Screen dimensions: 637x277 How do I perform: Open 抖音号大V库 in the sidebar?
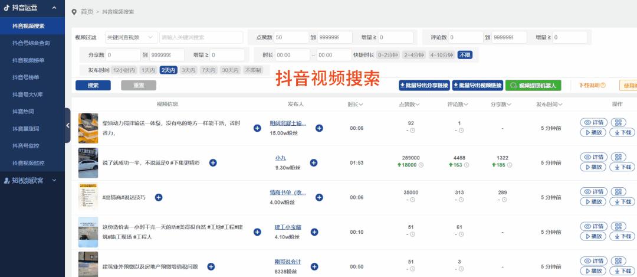(x=27, y=94)
